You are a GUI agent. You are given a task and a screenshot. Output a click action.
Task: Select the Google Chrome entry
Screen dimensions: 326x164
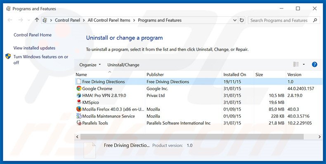click(97, 88)
